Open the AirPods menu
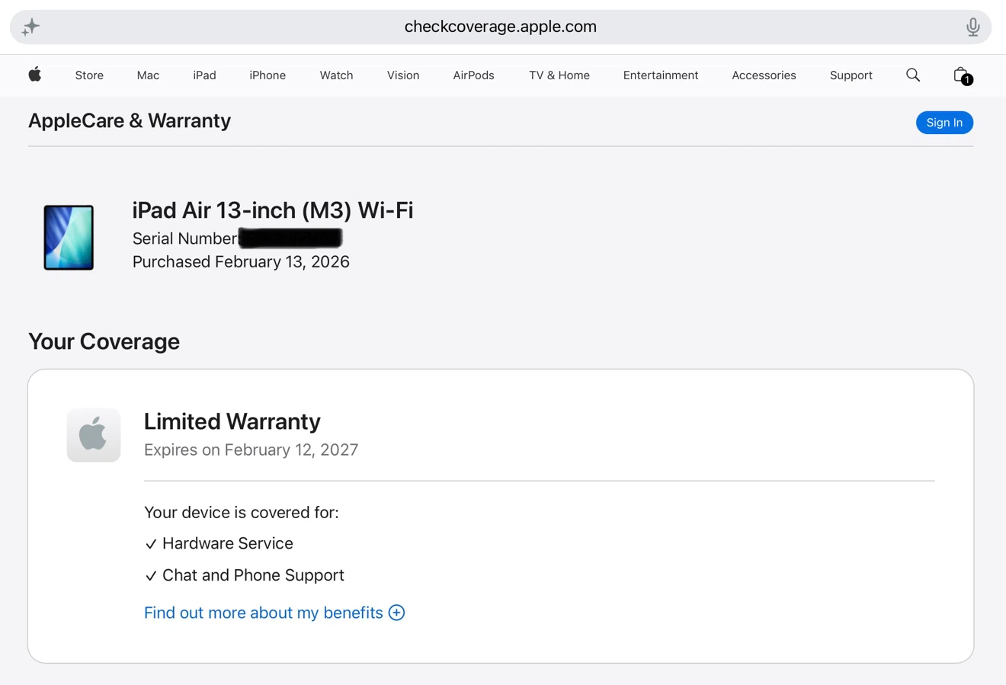Image resolution: width=1006 pixels, height=685 pixels. (473, 75)
